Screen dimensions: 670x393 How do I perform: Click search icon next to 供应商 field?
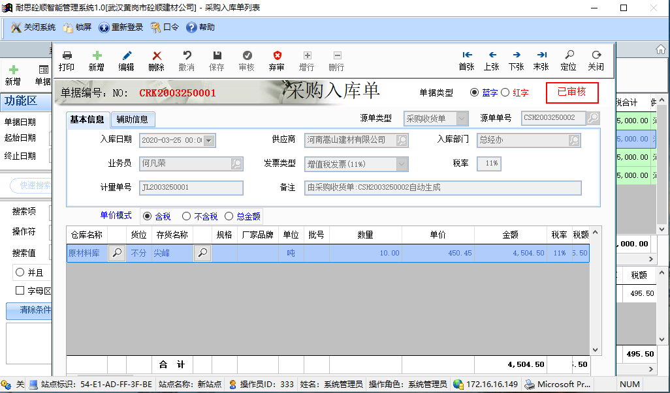point(402,140)
